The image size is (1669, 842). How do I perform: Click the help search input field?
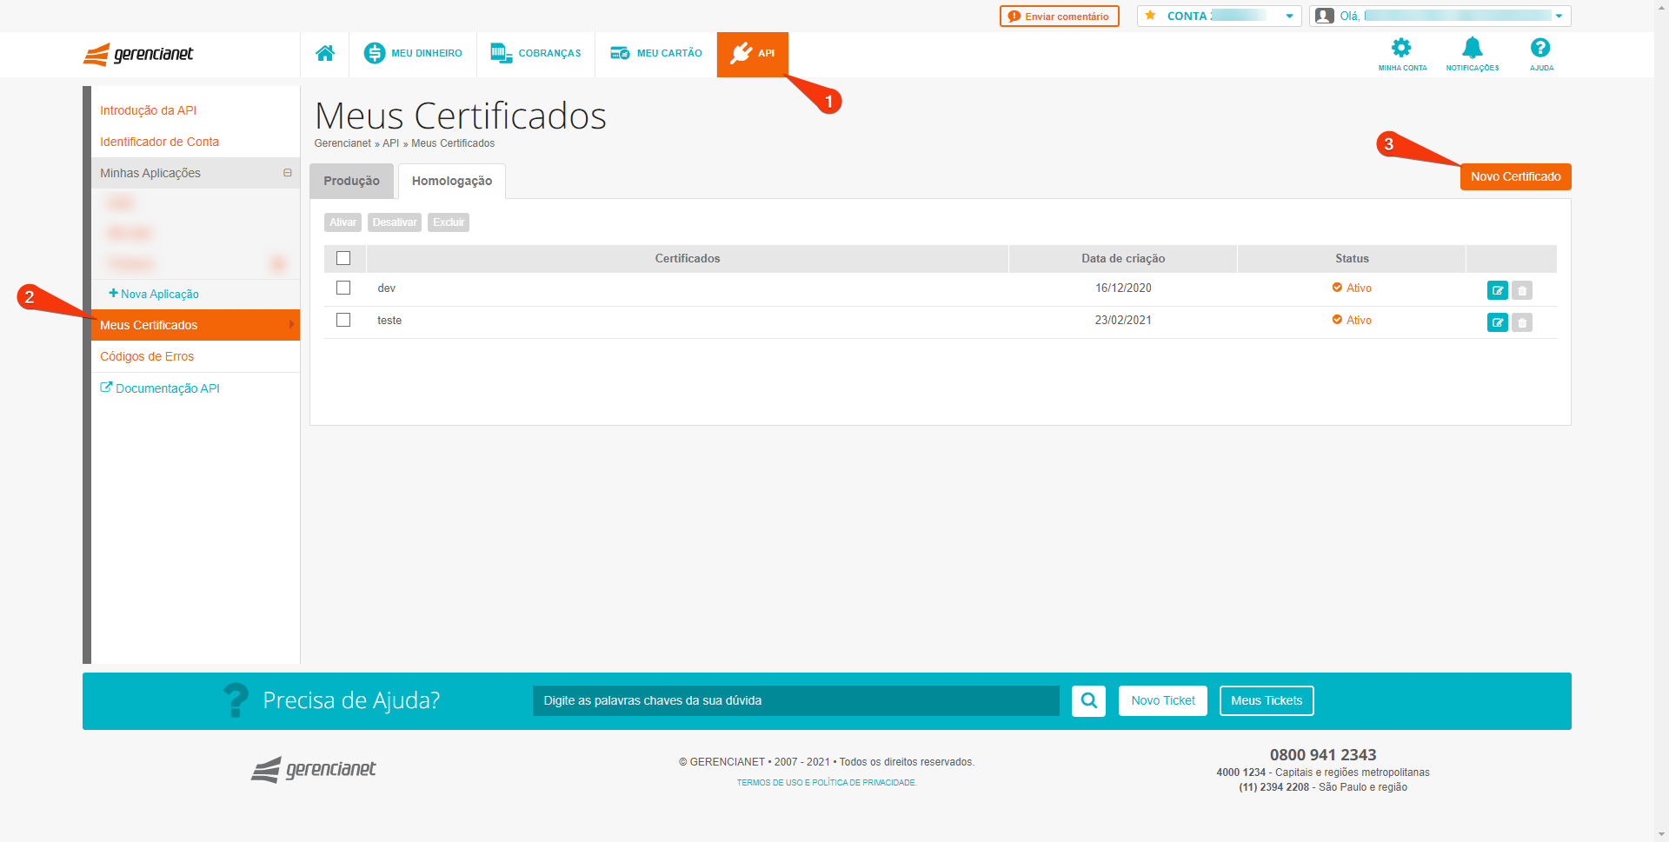(795, 700)
